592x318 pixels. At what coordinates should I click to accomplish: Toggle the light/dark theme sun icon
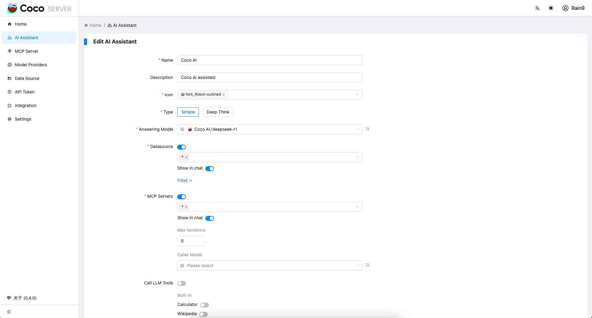click(x=551, y=8)
